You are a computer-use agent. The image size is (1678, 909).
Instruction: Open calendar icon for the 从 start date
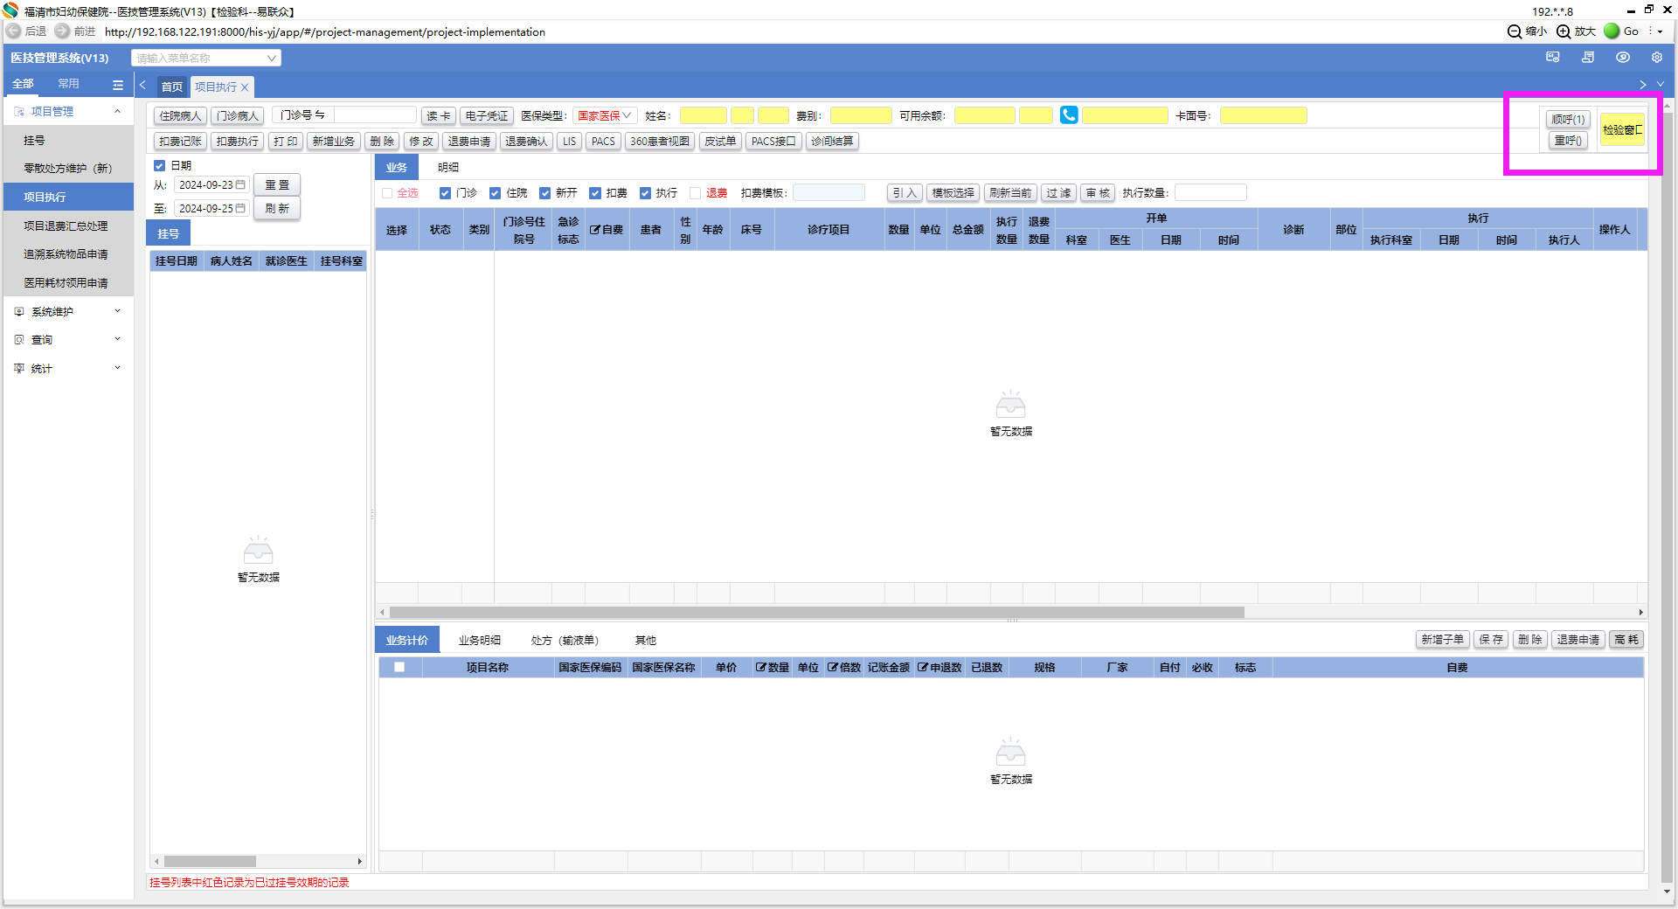pyautogui.click(x=241, y=185)
